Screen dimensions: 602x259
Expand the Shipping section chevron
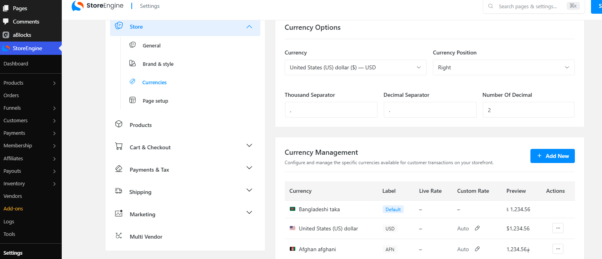249,190
